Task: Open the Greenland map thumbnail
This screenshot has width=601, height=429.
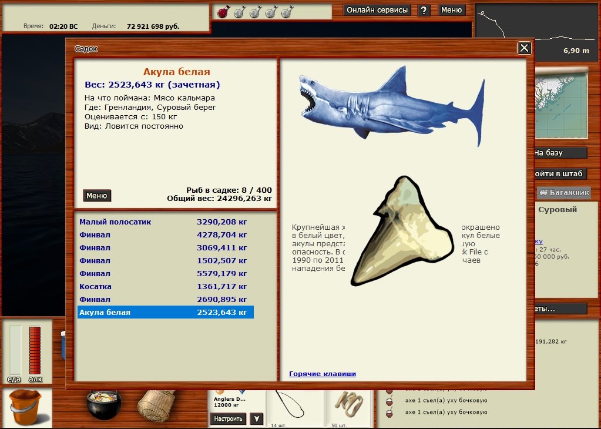Action: (561, 103)
